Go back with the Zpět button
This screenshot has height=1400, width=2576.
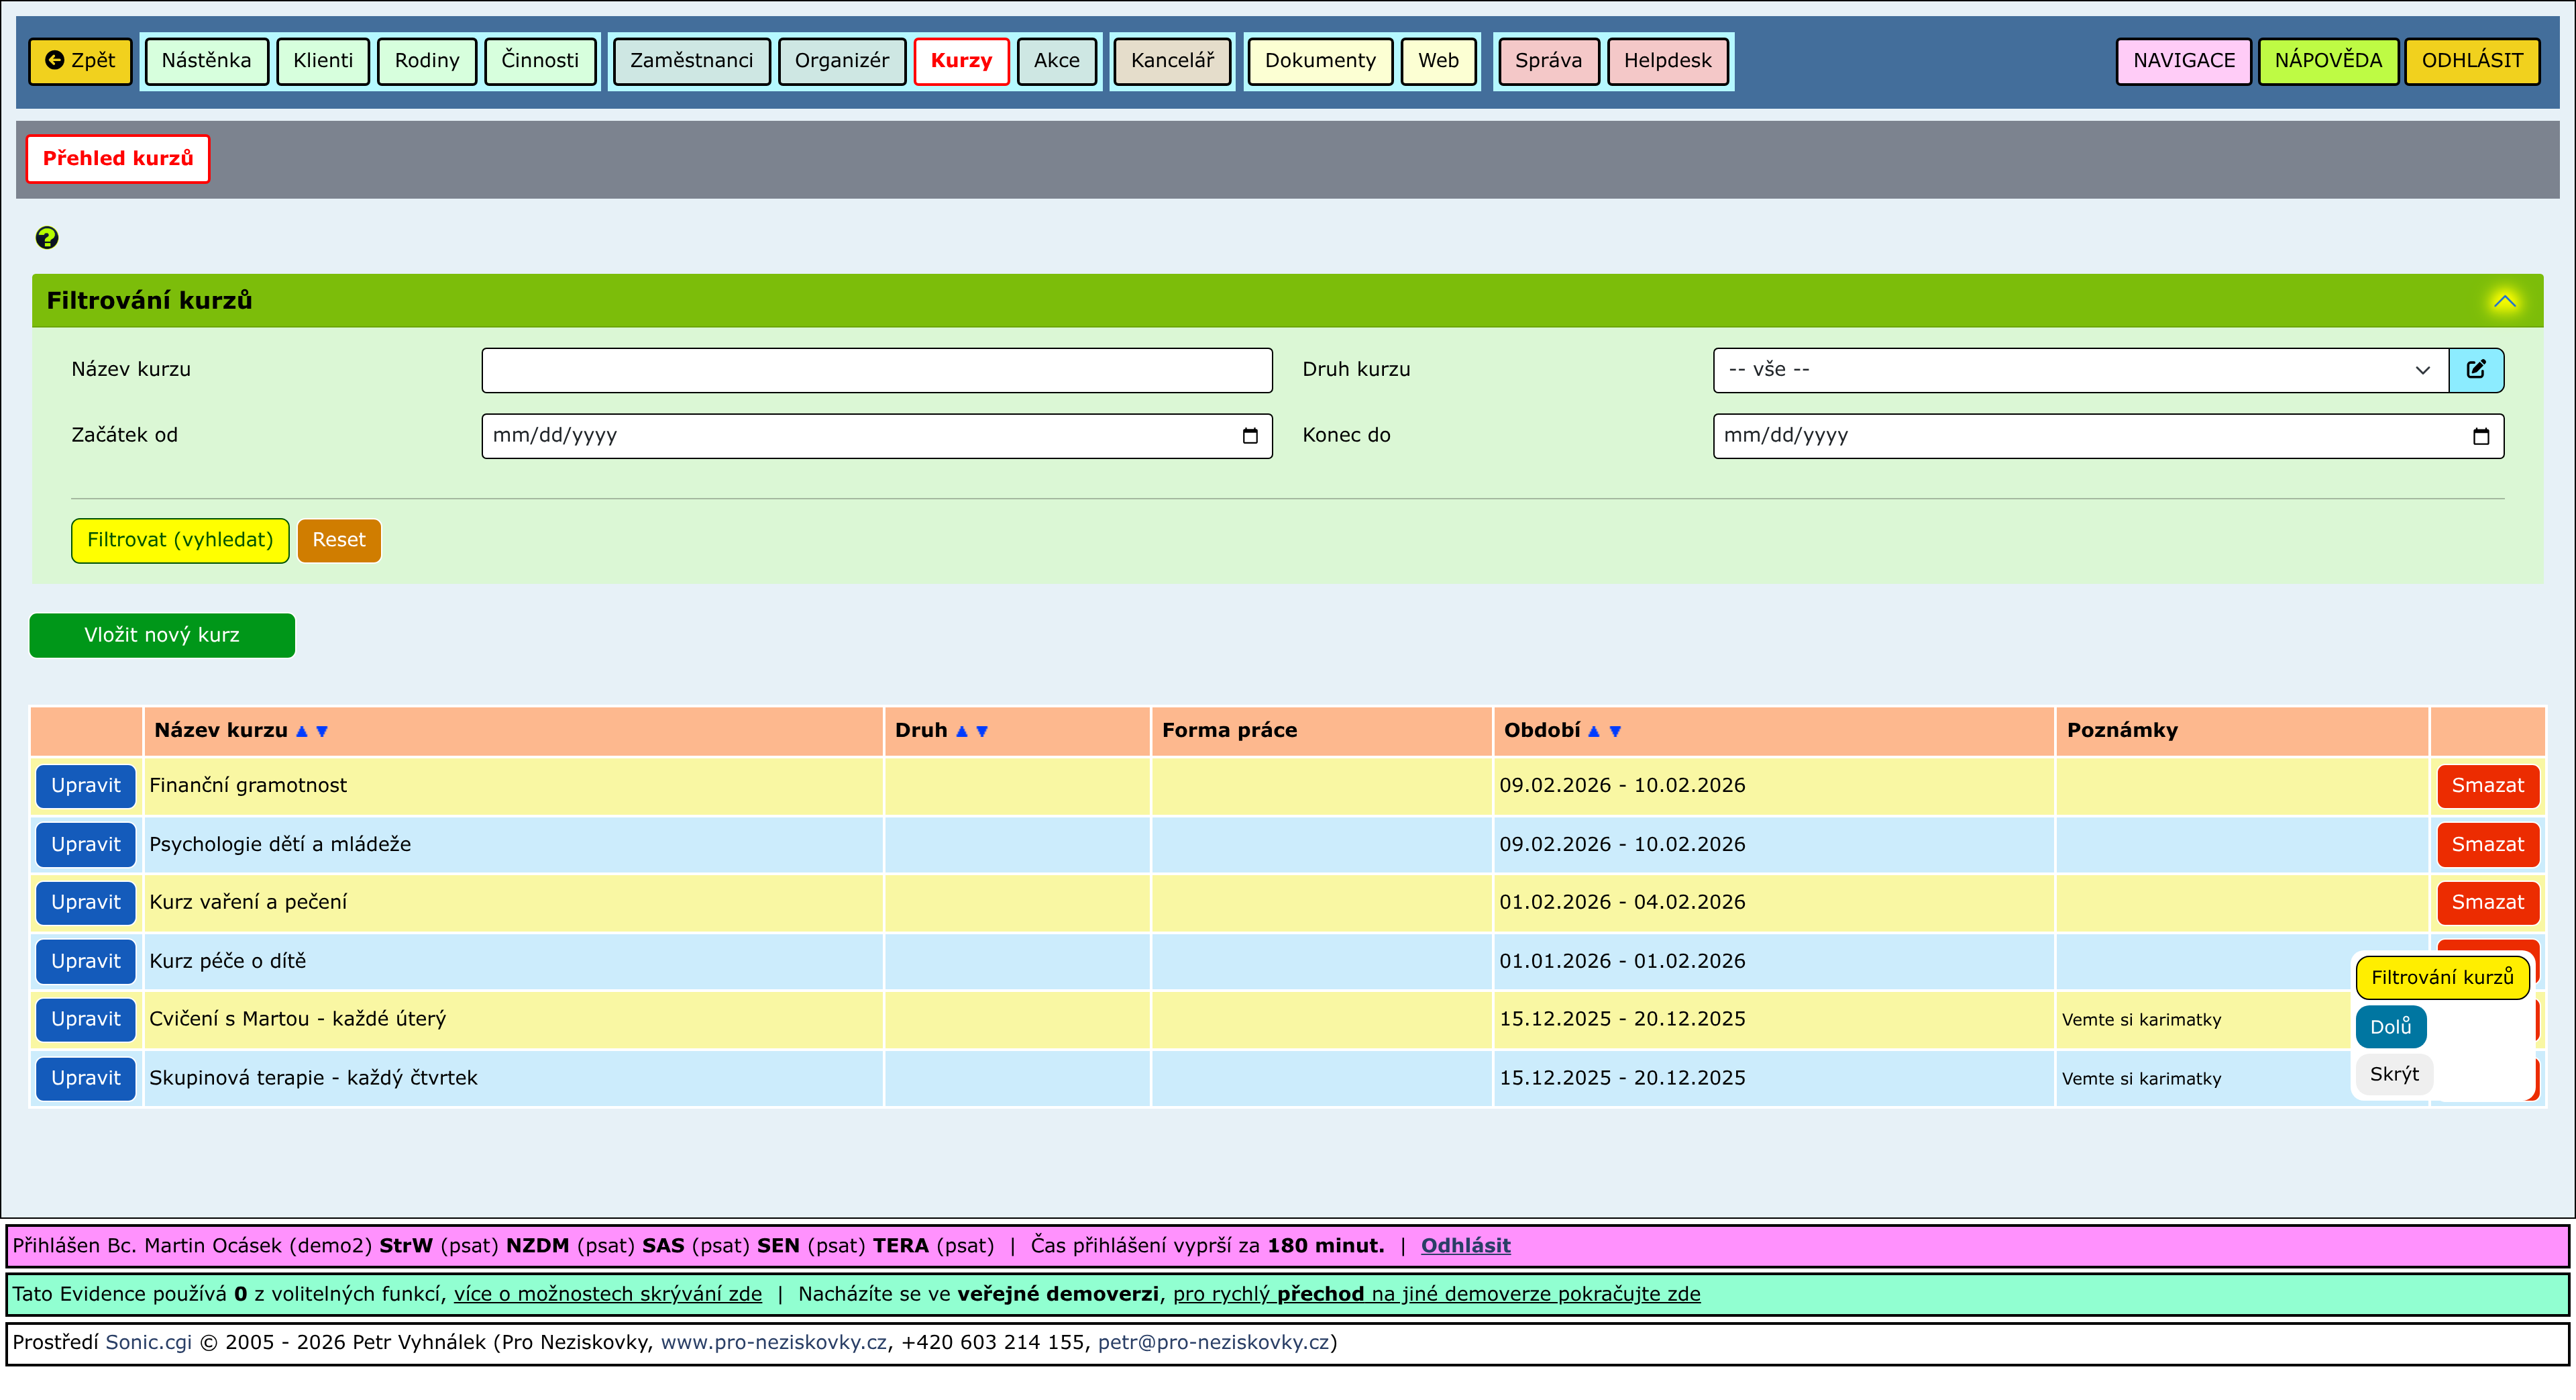tap(80, 61)
